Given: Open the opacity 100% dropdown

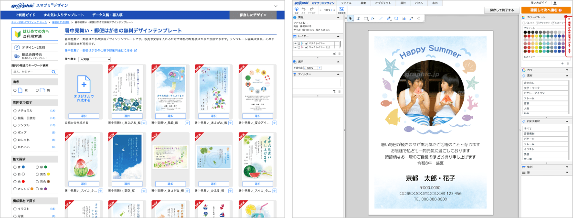Looking at the screenshot, I should pos(319,68).
